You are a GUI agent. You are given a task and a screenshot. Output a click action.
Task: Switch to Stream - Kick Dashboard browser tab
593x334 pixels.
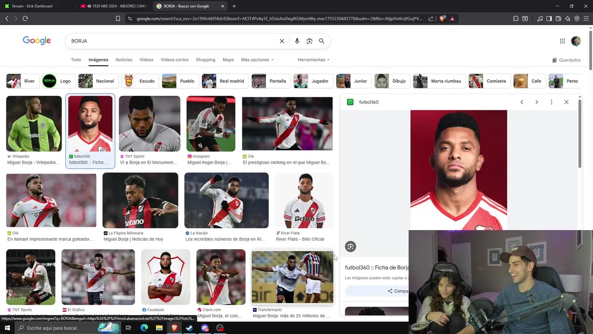click(37, 6)
